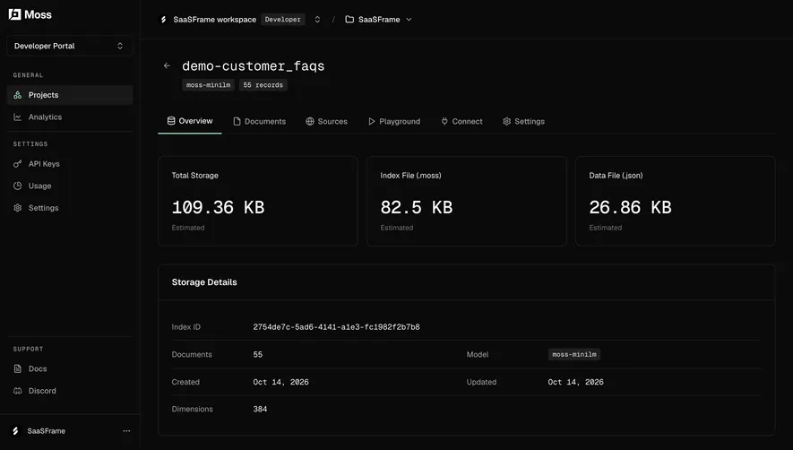
Task: Click the demo-customer_faqs title
Action: tap(254, 65)
